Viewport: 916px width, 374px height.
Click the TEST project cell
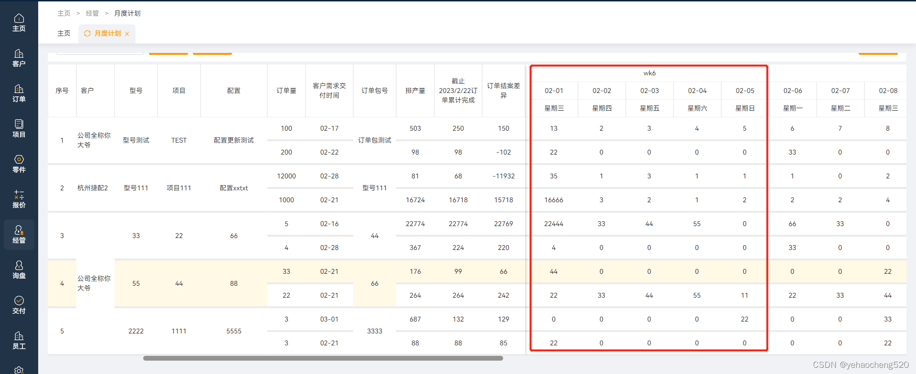click(x=179, y=140)
